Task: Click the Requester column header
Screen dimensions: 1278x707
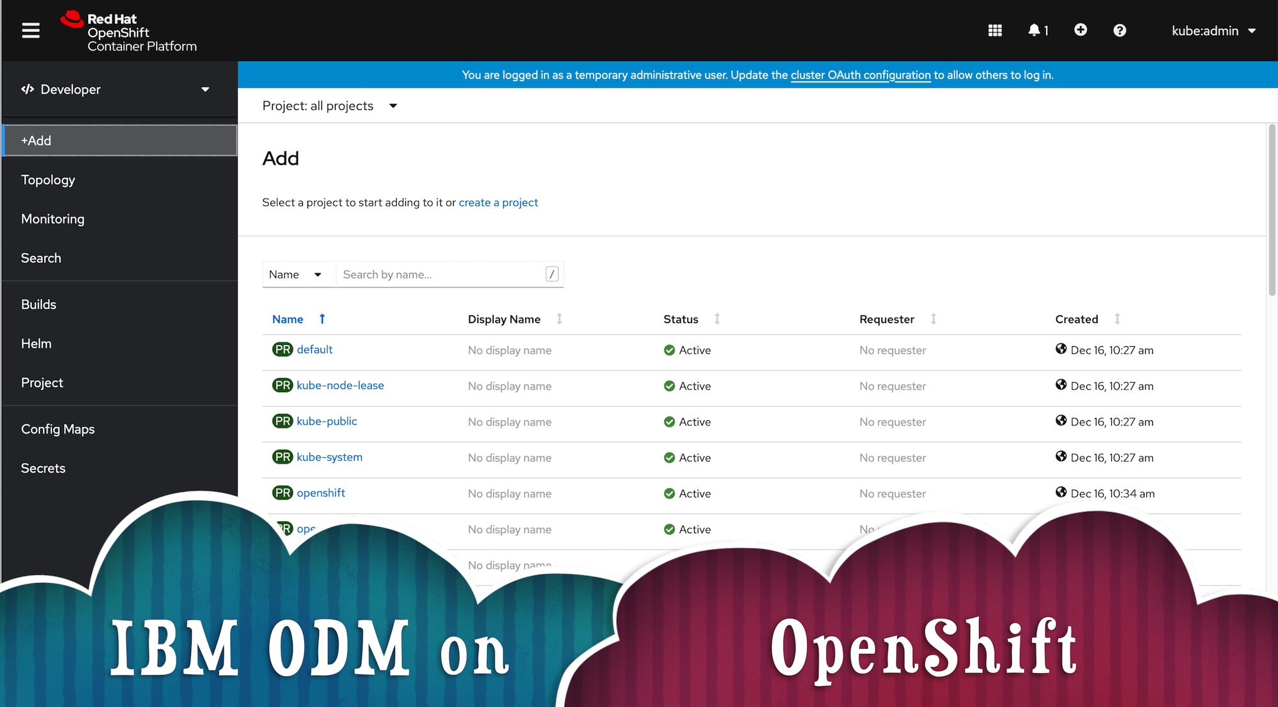Action: pos(887,319)
